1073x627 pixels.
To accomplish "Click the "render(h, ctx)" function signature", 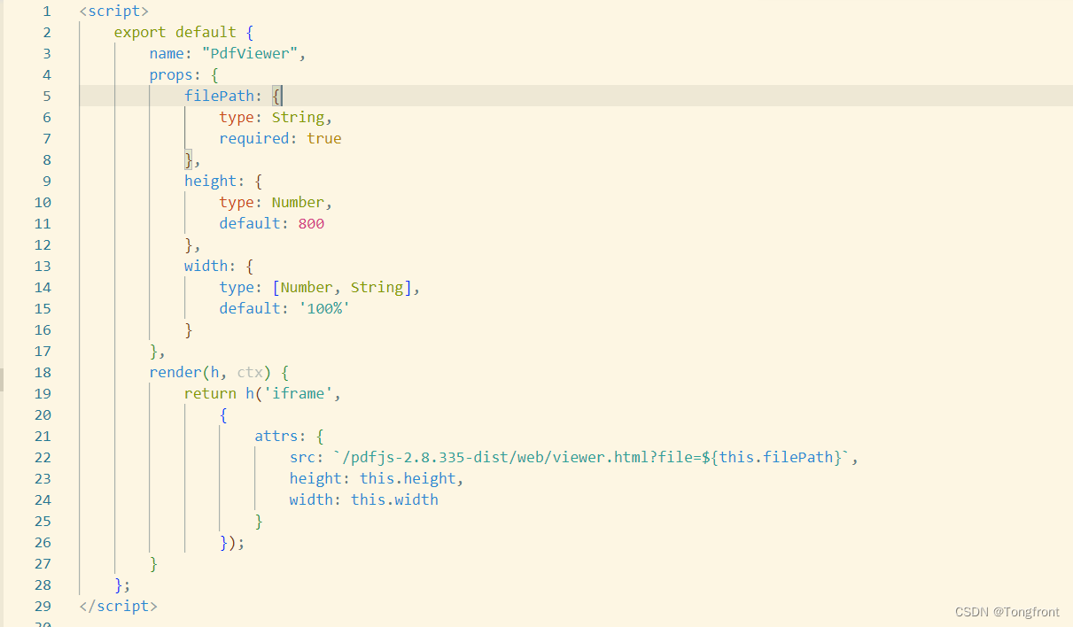I will pos(210,373).
